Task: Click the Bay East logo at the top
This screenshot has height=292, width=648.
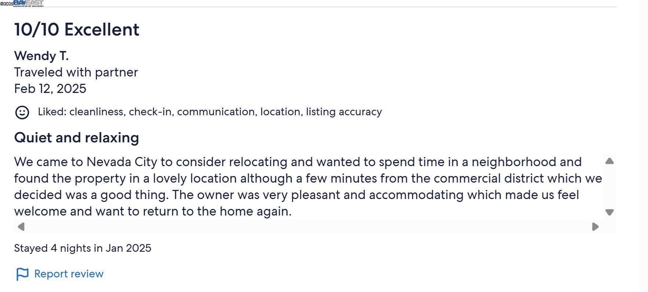Action: tap(29, 3)
